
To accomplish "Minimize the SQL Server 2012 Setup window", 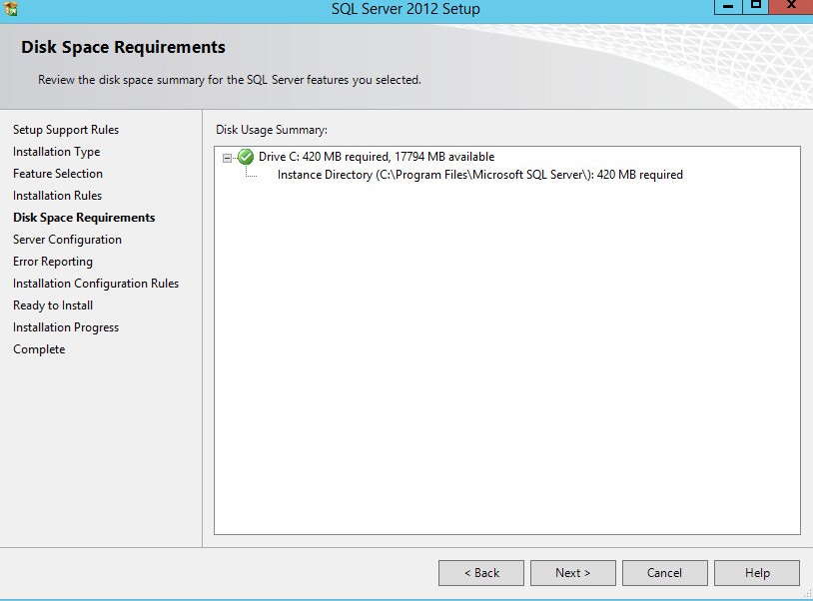I will pyautogui.click(x=728, y=7).
